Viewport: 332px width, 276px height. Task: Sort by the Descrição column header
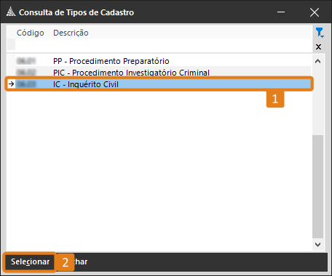click(71, 33)
